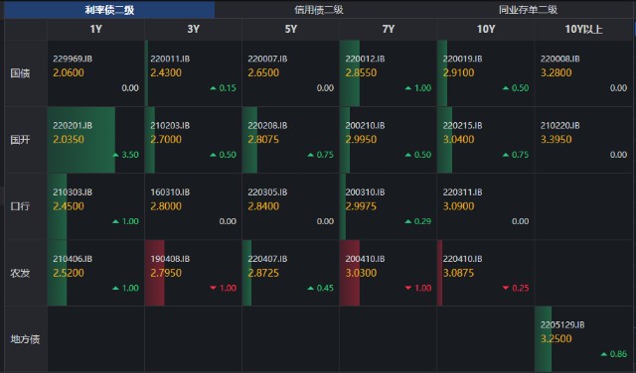Click the 1Y column header
The height and width of the screenshot is (373, 636).
coord(96,29)
